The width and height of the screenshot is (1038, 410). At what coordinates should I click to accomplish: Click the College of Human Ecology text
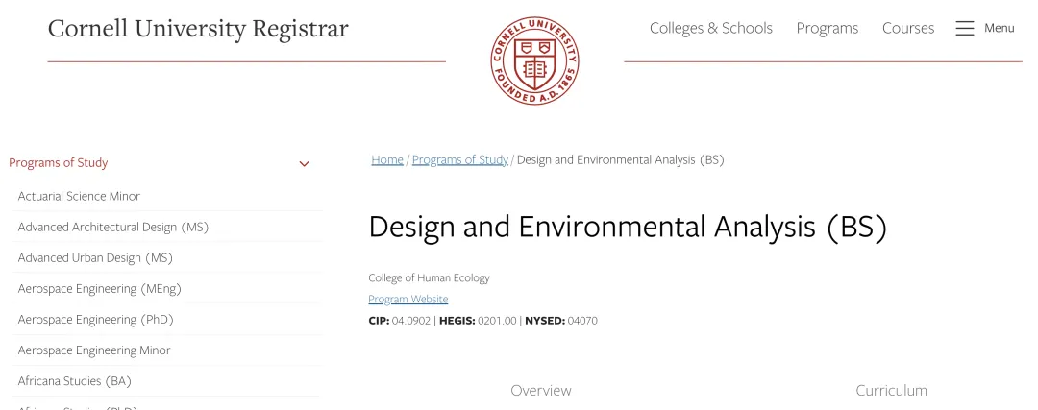[x=429, y=277]
